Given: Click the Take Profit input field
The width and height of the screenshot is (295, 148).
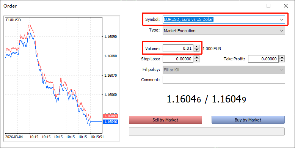Looking at the screenshot, I should (x=263, y=59).
